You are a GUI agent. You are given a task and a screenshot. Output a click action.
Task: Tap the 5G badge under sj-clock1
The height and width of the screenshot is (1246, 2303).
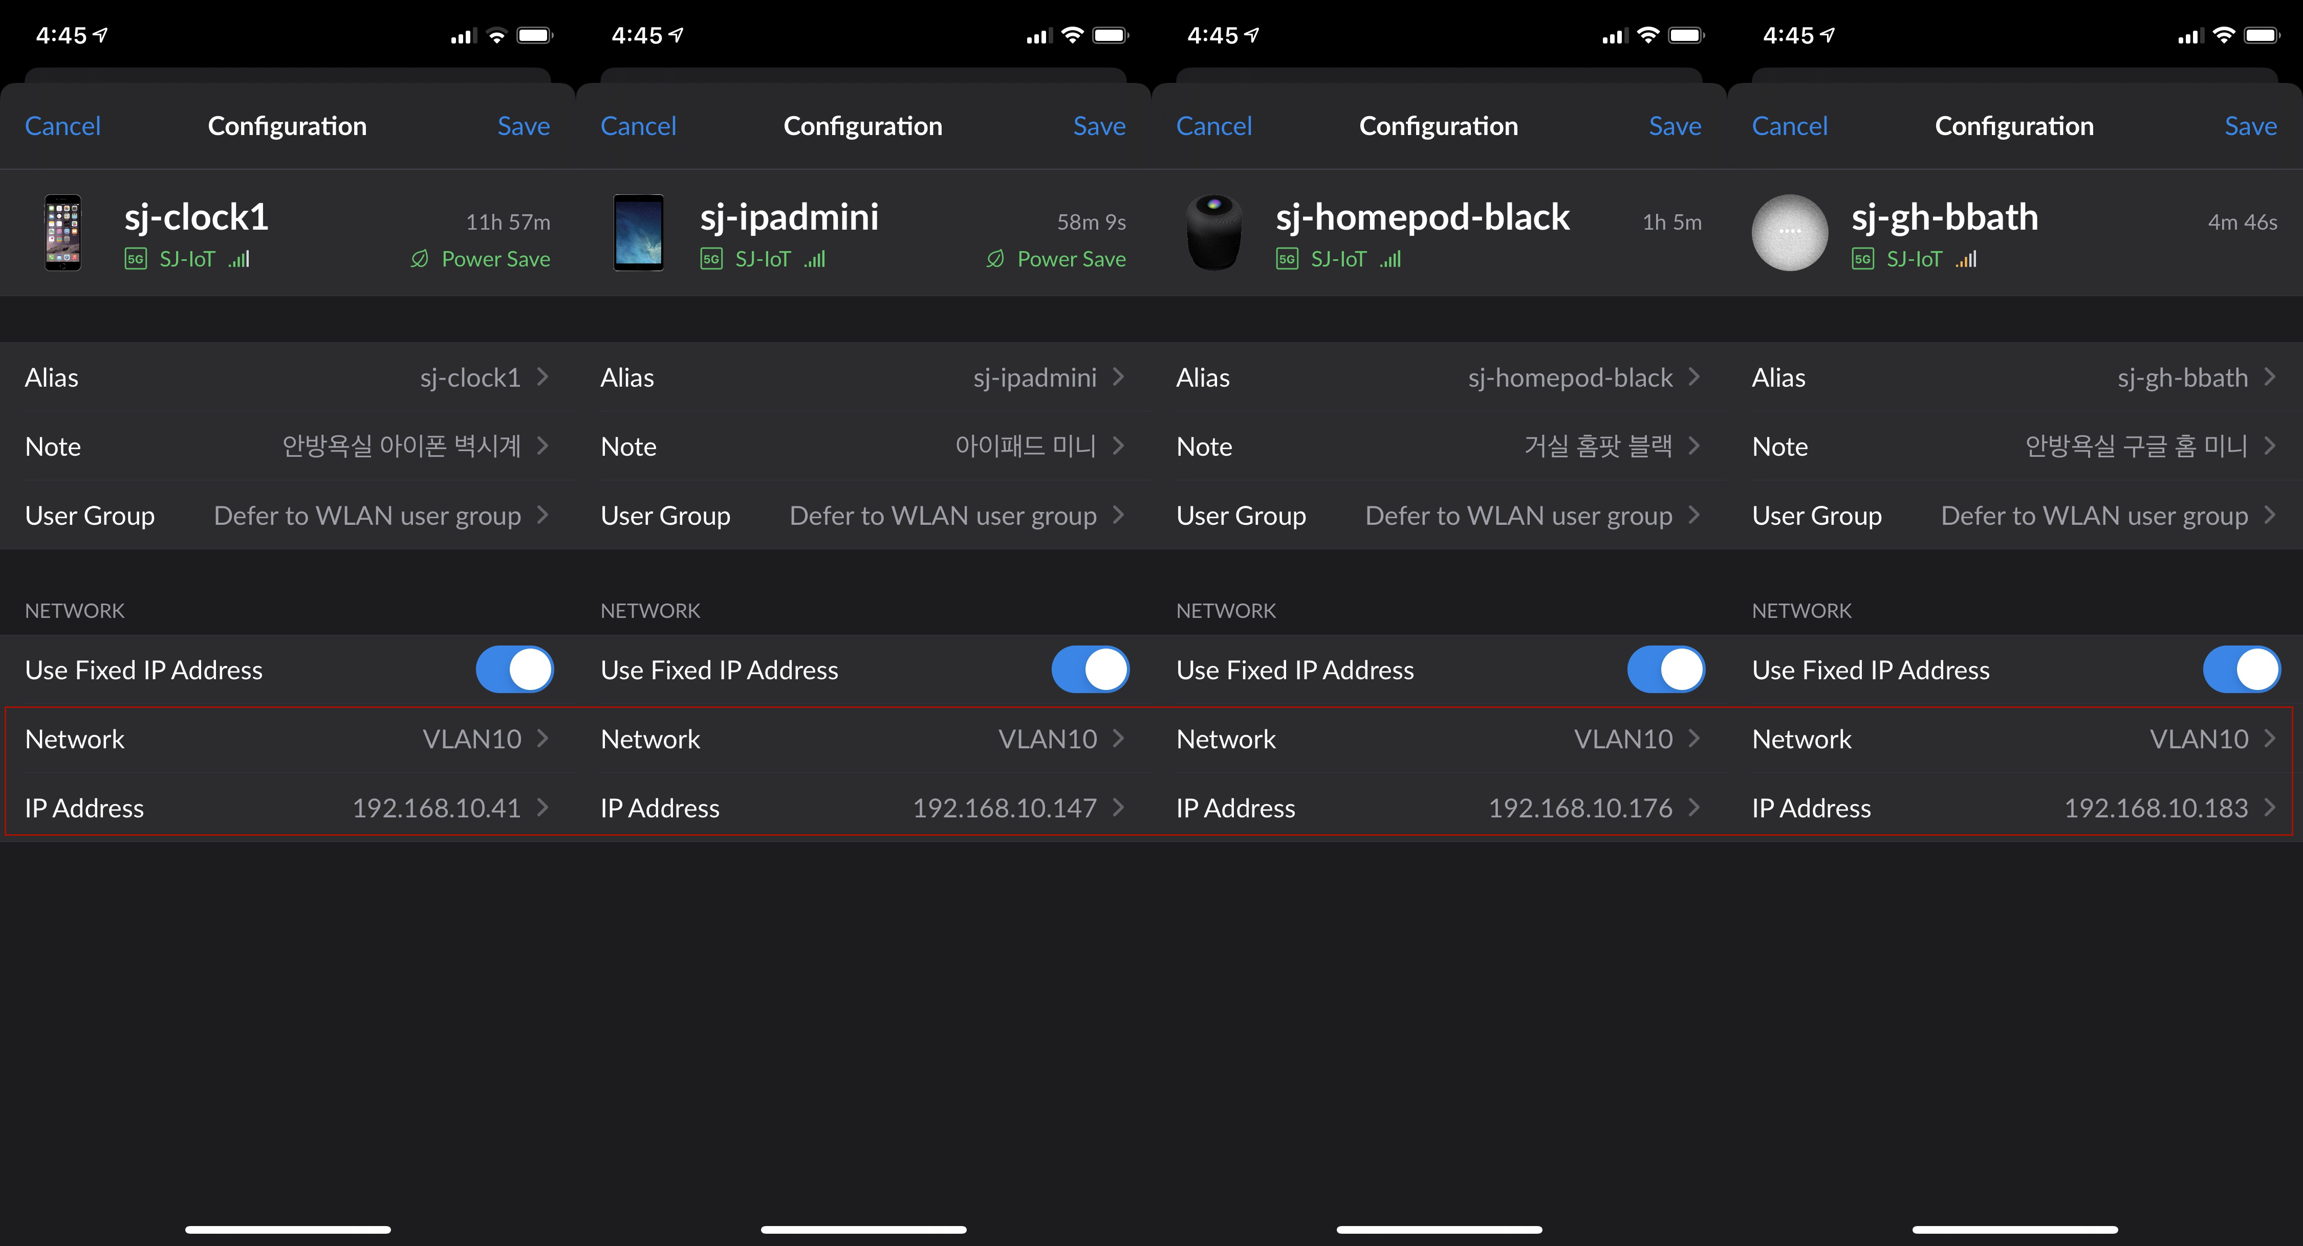135,259
